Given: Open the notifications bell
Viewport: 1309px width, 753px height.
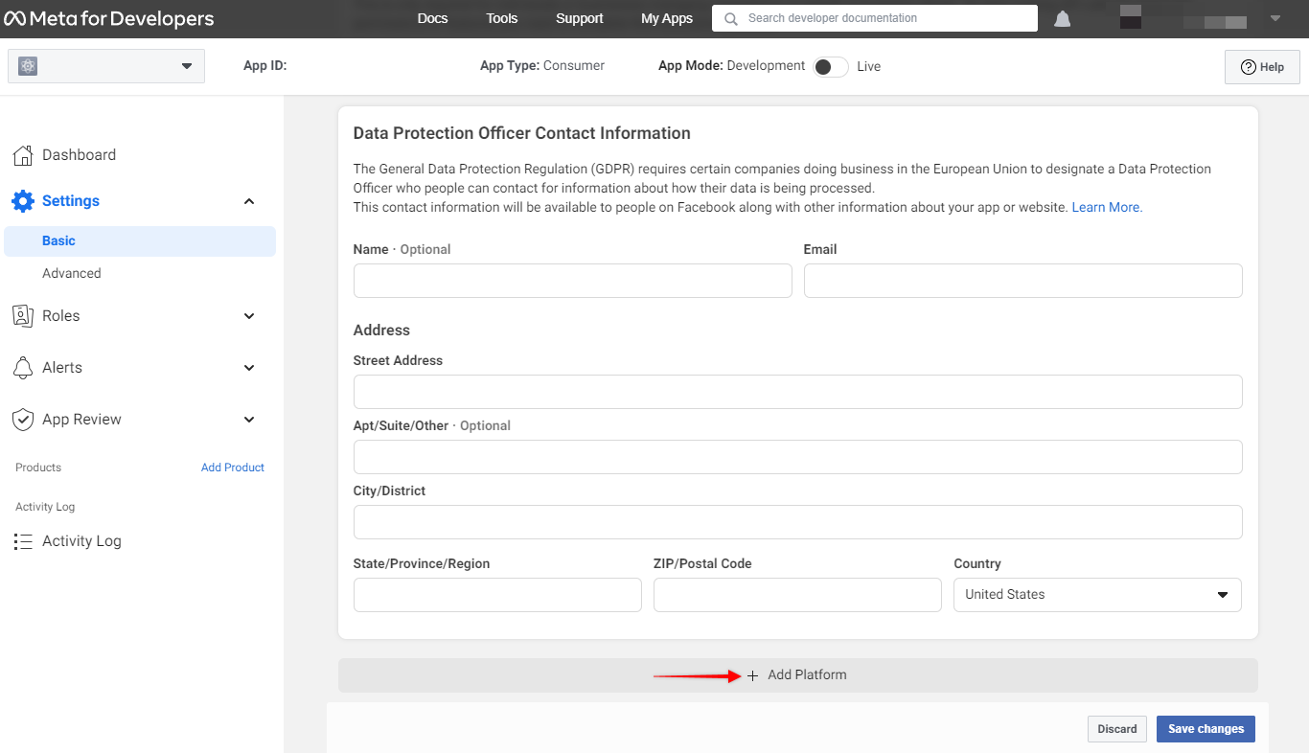Looking at the screenshot, I should pos(1062,18).
